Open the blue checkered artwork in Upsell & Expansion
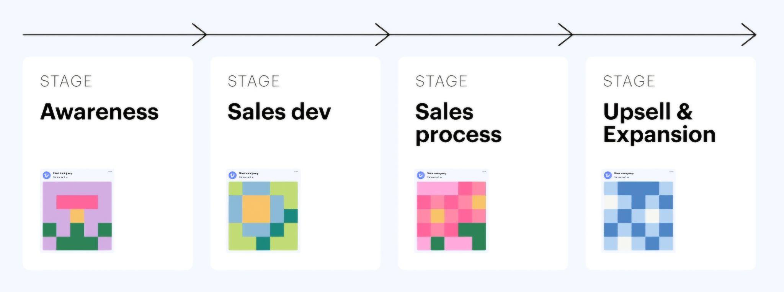784x292 pixels. (x=638, y=216)
